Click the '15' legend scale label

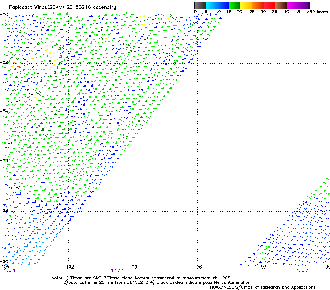pyautogui.click(x=229, y=12)
